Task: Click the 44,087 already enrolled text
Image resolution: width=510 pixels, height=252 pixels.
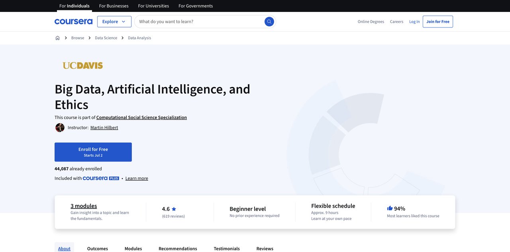Action: [78, 169]
